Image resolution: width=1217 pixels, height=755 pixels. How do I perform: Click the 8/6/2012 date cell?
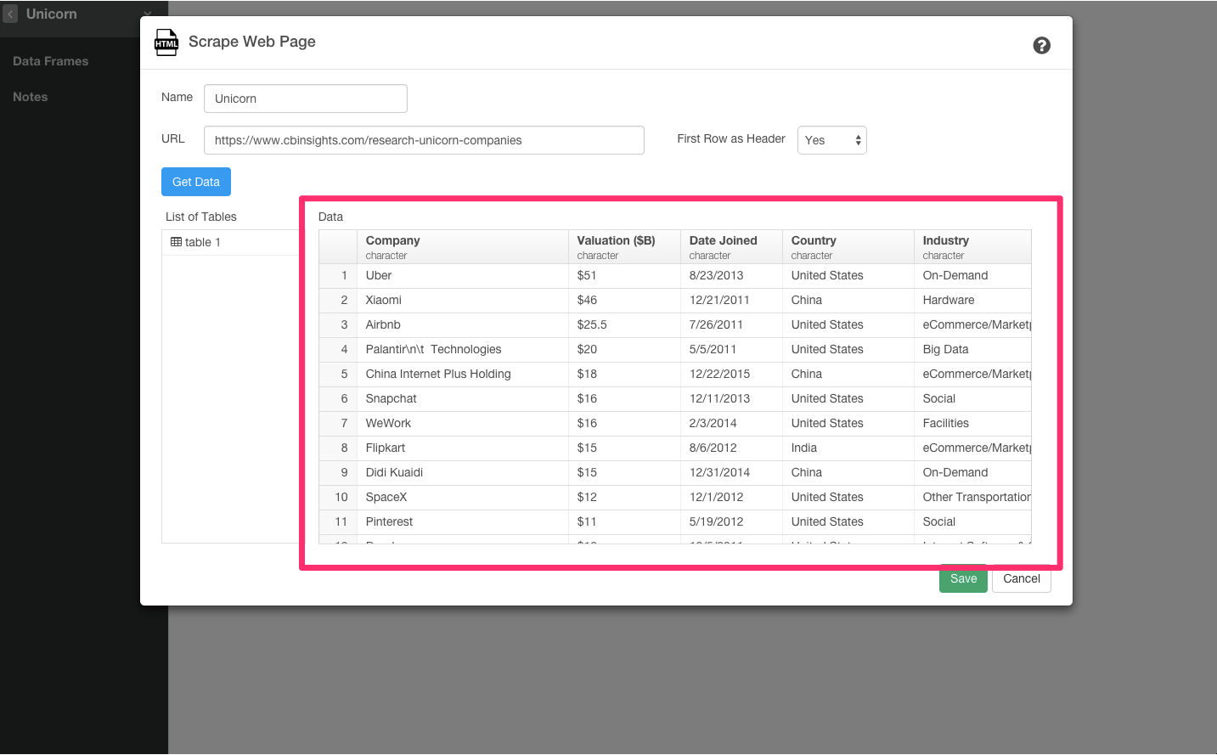click(x=731, y=448)
